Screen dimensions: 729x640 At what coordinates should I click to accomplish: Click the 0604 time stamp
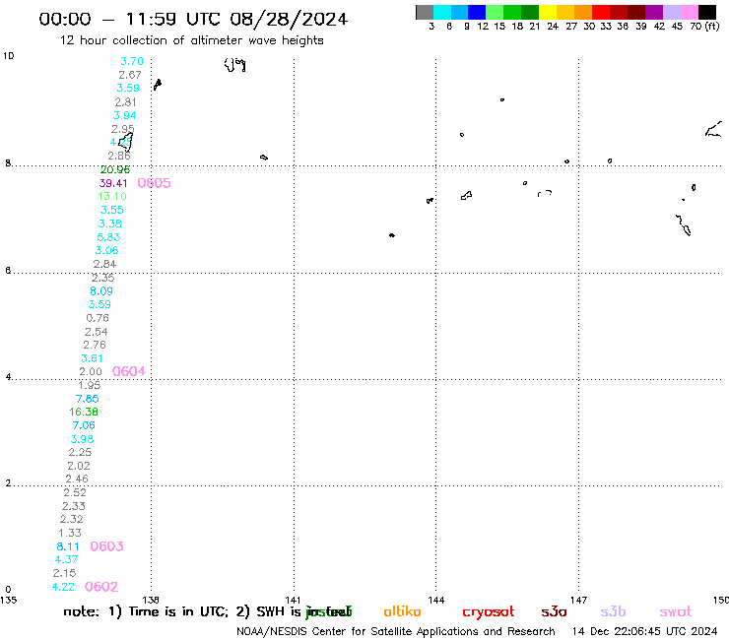[129, 371]
